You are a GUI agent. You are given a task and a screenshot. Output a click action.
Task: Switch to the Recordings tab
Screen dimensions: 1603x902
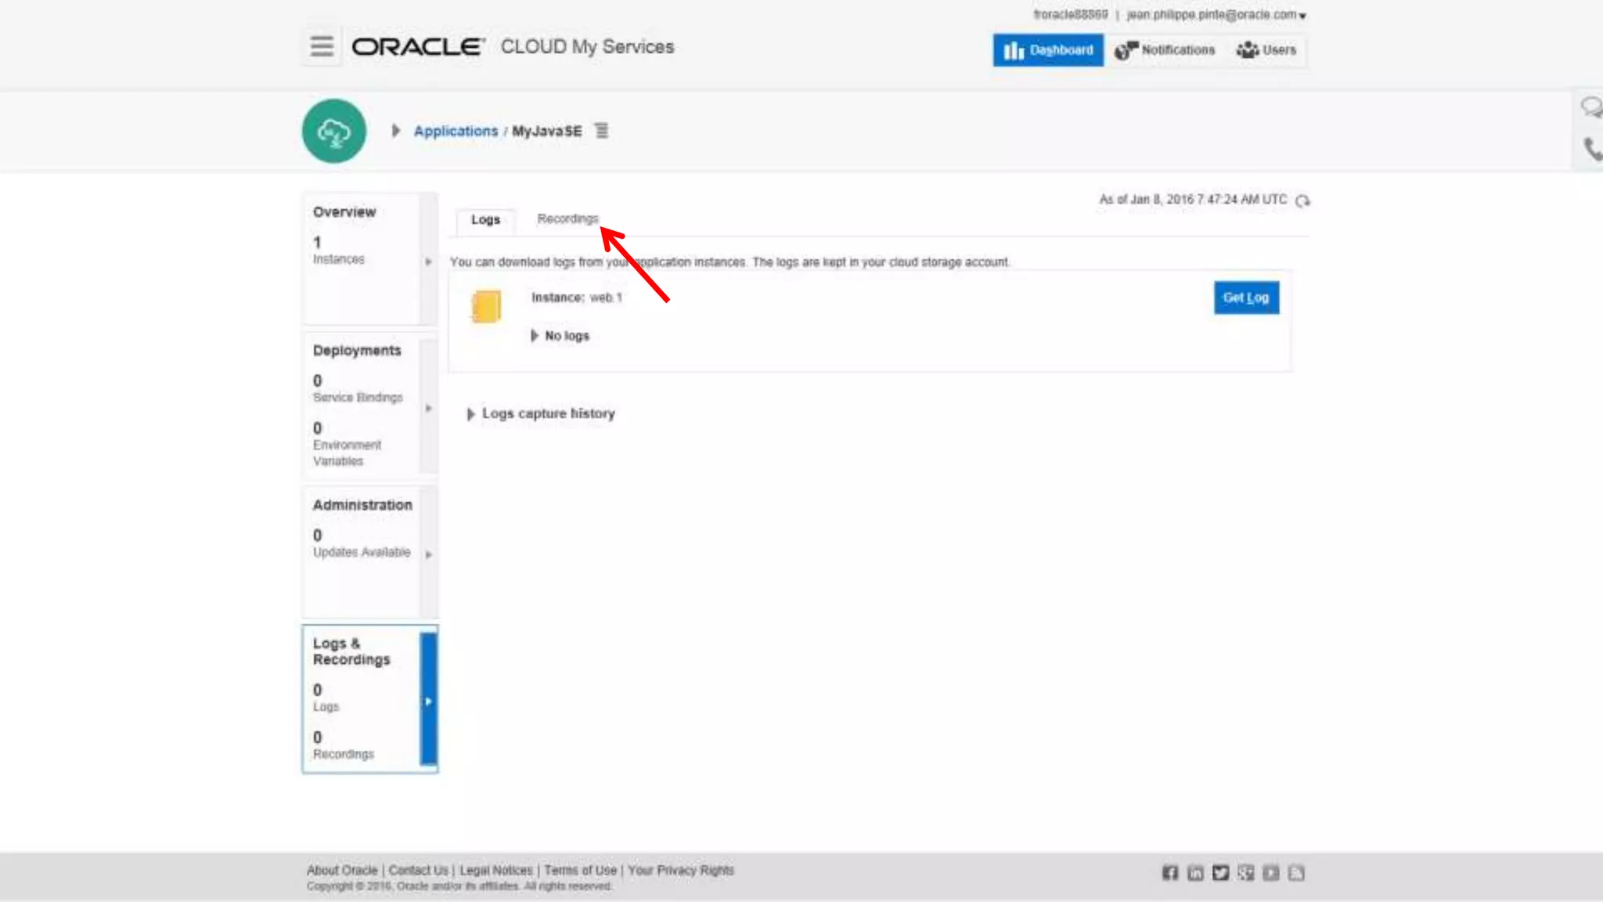[567, 218]
